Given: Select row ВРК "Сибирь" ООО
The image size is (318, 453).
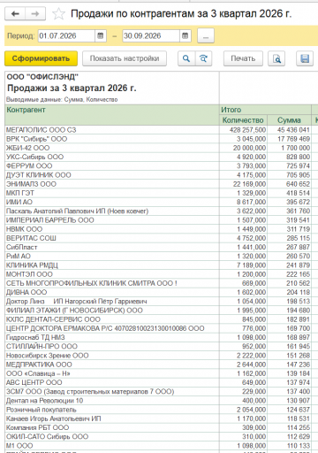Looking at the screenshot, I should [x=112, y=139].
